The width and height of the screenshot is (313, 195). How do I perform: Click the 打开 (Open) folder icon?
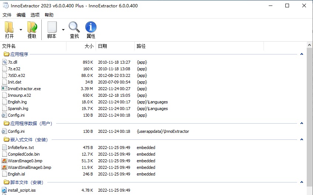(x=9, y=27)
